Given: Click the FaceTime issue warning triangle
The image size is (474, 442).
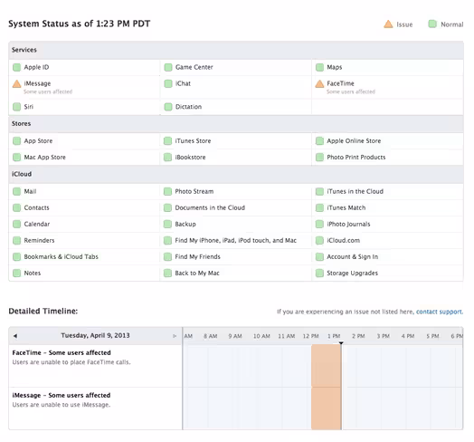Looking at the screenshot, I should (319, 83).
